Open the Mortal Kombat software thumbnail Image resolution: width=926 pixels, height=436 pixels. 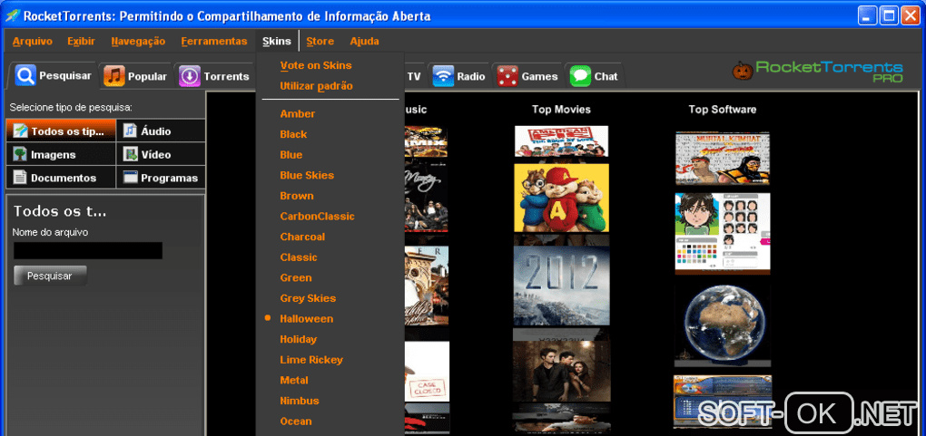click(723, 158)
